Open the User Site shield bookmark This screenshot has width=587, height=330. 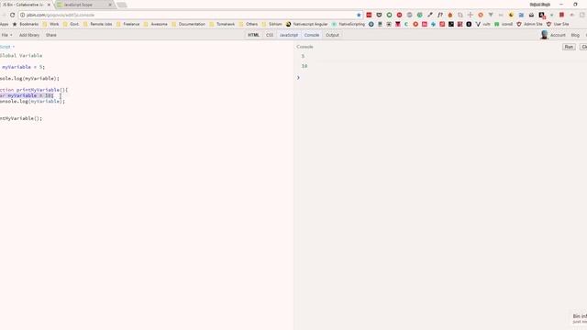pos(558,24)
